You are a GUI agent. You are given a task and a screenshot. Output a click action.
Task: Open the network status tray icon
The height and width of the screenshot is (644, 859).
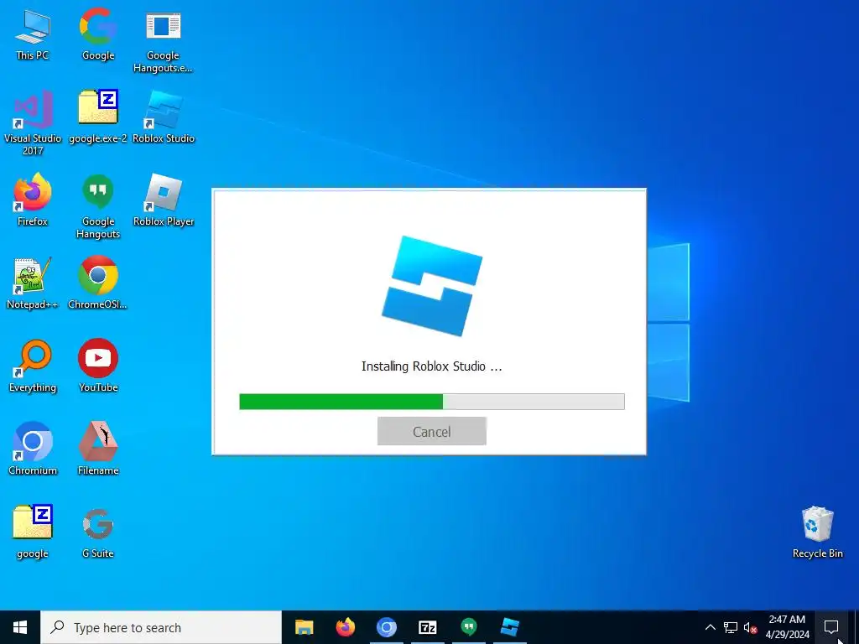coord(731,627)
